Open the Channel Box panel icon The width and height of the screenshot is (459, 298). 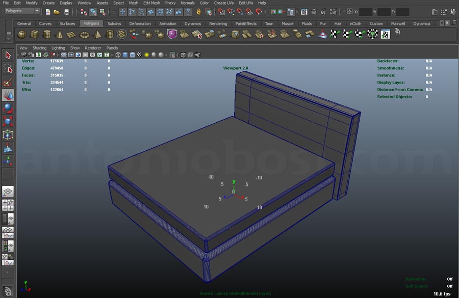(x=453, y=12)
